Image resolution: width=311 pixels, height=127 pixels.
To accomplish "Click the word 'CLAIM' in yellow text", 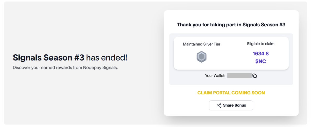I will click(204, 93).
